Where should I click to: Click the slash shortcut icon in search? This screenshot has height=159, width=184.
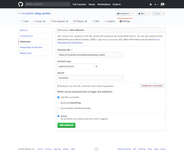(x=67, y=4)
